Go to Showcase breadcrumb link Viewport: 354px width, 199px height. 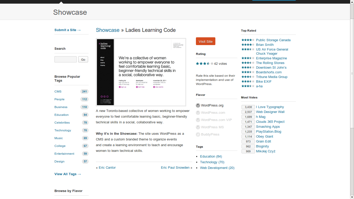[108, 30]
